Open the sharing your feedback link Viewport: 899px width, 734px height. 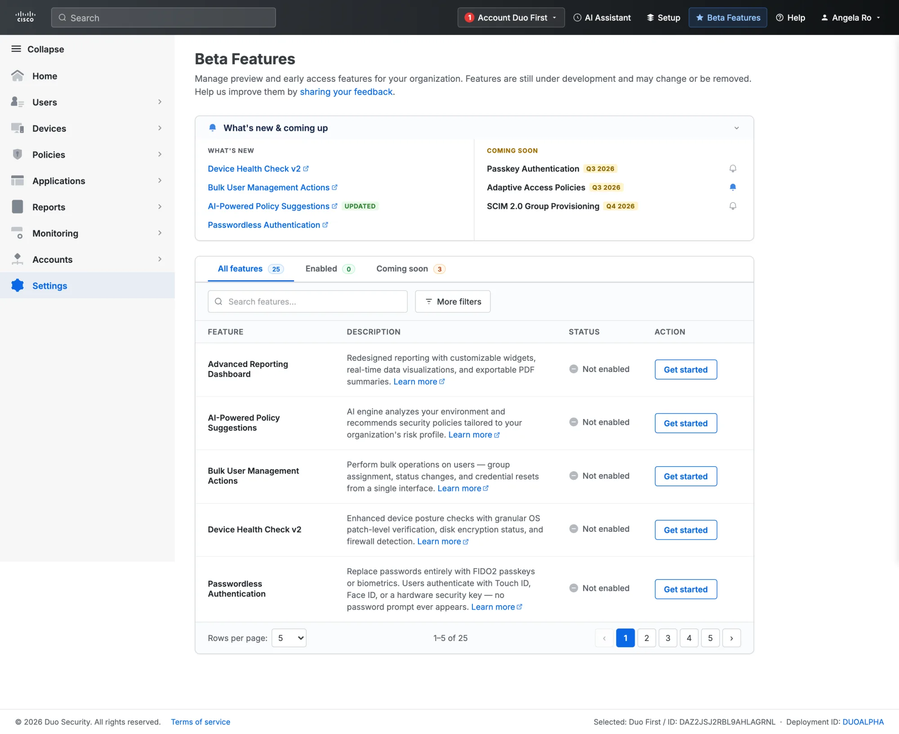point(346,92)
